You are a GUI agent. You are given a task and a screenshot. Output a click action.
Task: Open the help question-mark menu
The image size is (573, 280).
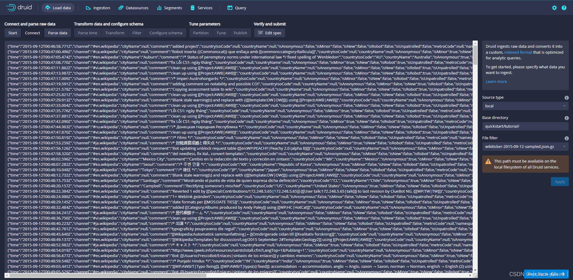564,8
